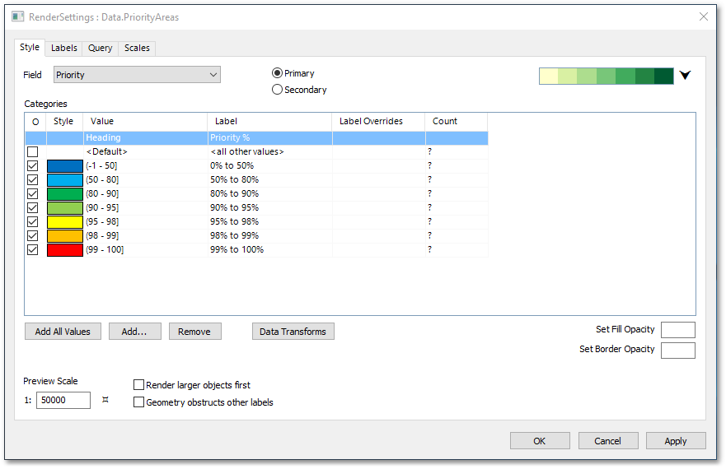This screenshot has height=469, width=726.
Task: Confirm with the OK button
Action: click(540, 441)
